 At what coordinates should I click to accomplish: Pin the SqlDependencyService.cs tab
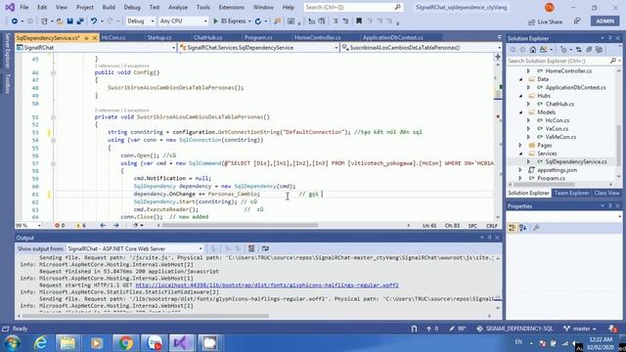point(87,38)
